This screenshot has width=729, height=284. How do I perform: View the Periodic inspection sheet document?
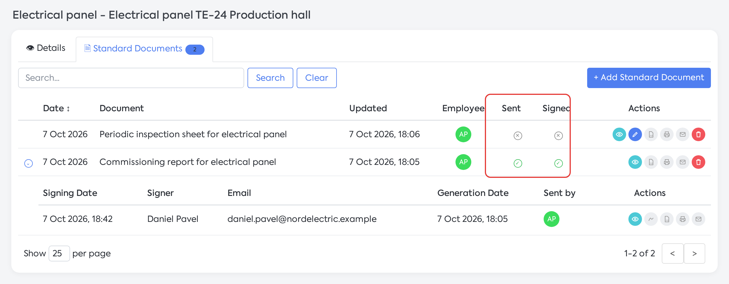pyautogui.click(x=619, y=134)
